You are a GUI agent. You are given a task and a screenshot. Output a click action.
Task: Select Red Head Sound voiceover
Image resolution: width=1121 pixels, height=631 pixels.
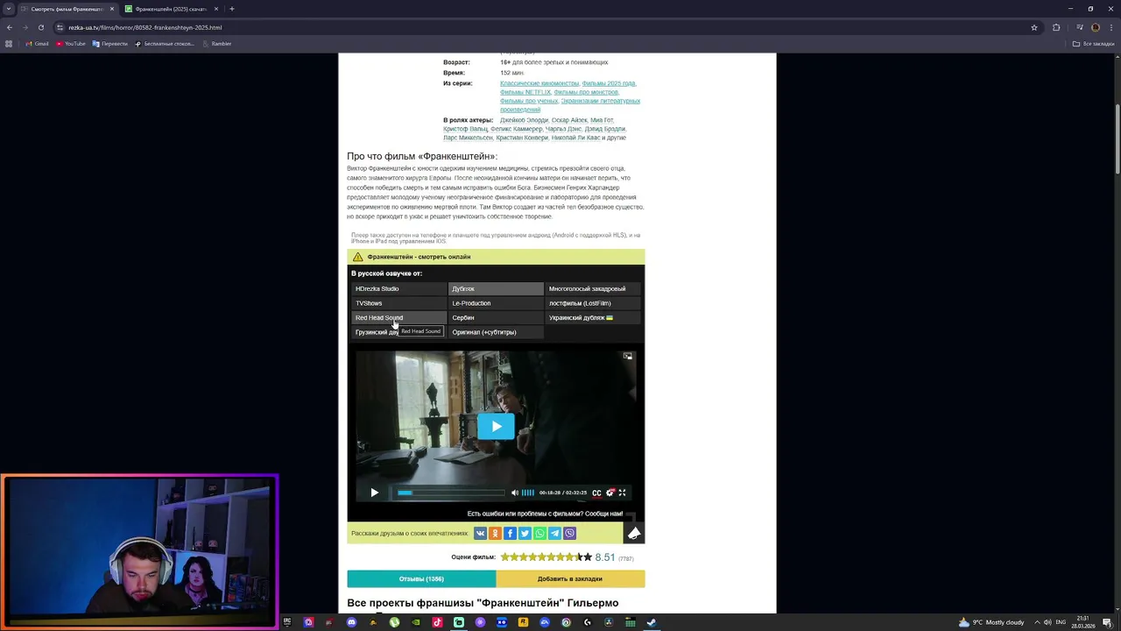pyautogui.click(x=398, y=317)
